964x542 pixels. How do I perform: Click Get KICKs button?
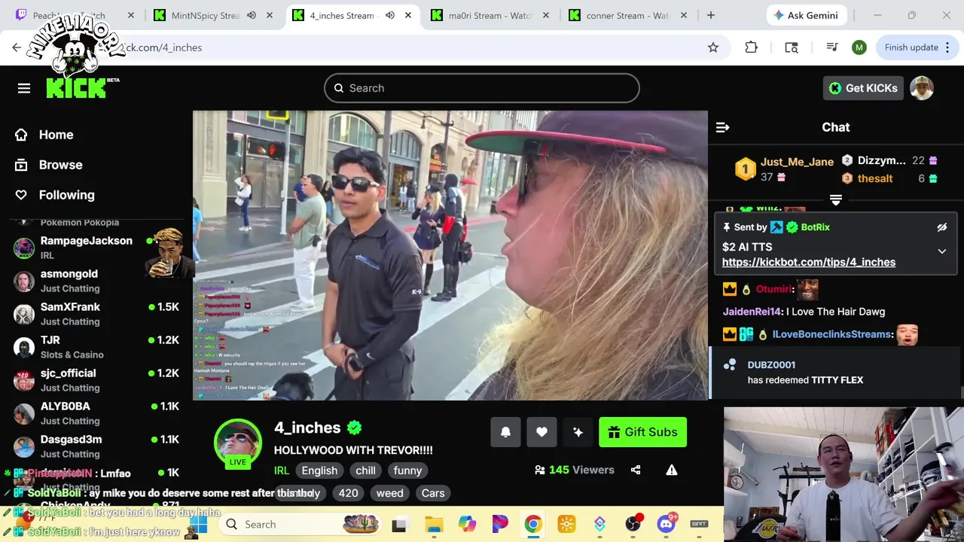pos(863,88)
